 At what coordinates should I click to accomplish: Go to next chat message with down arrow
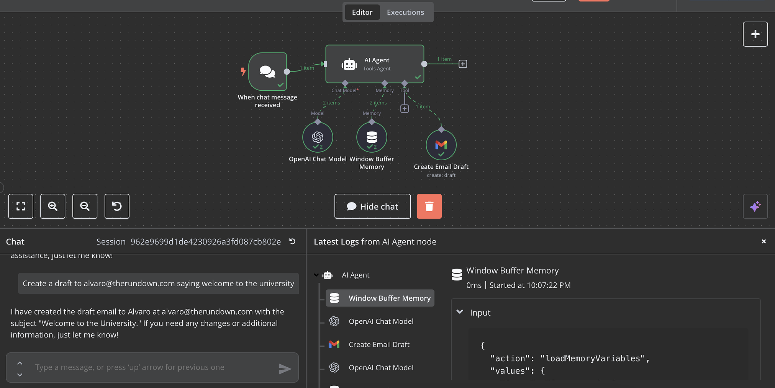(x=20, y=375)
